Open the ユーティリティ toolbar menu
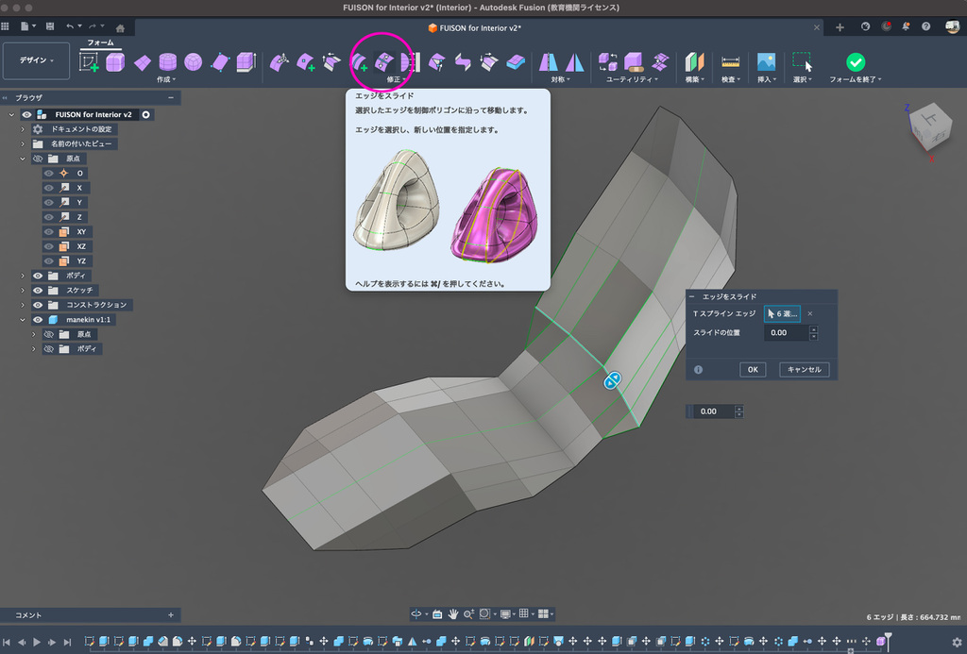967x654 pixels. (634, 80)
